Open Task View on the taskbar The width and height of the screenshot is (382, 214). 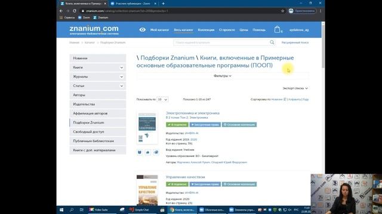[82, 210]
